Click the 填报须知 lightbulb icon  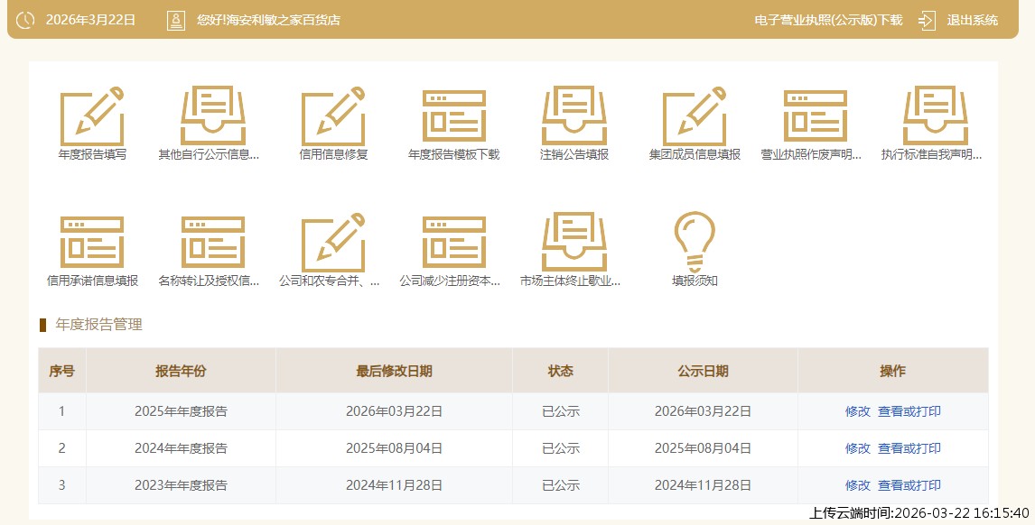pyautogui.click(x=695, y=242)
